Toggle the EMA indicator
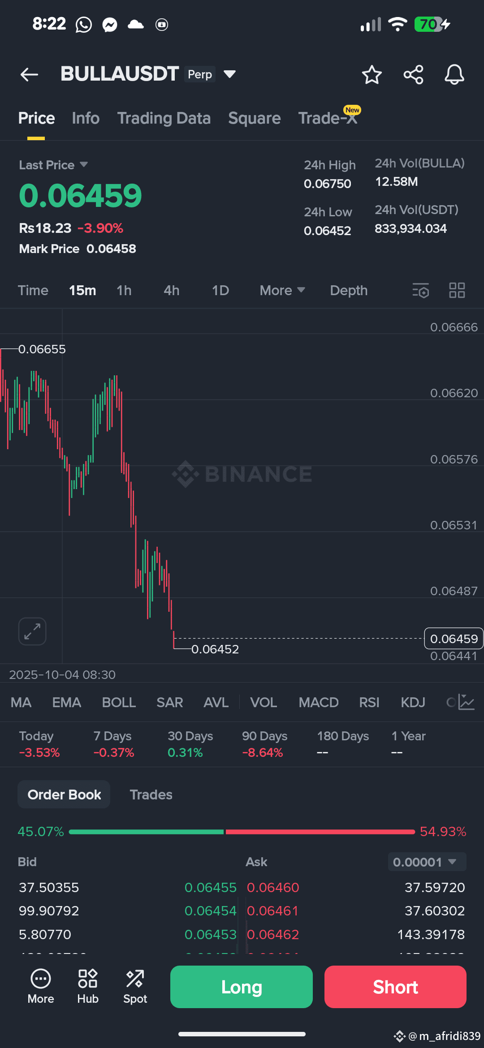 tap(67, 702)
